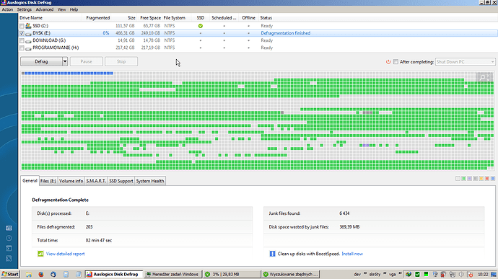
Task: Switch to the S.M.A.R.T. tab
Action: 96,181
